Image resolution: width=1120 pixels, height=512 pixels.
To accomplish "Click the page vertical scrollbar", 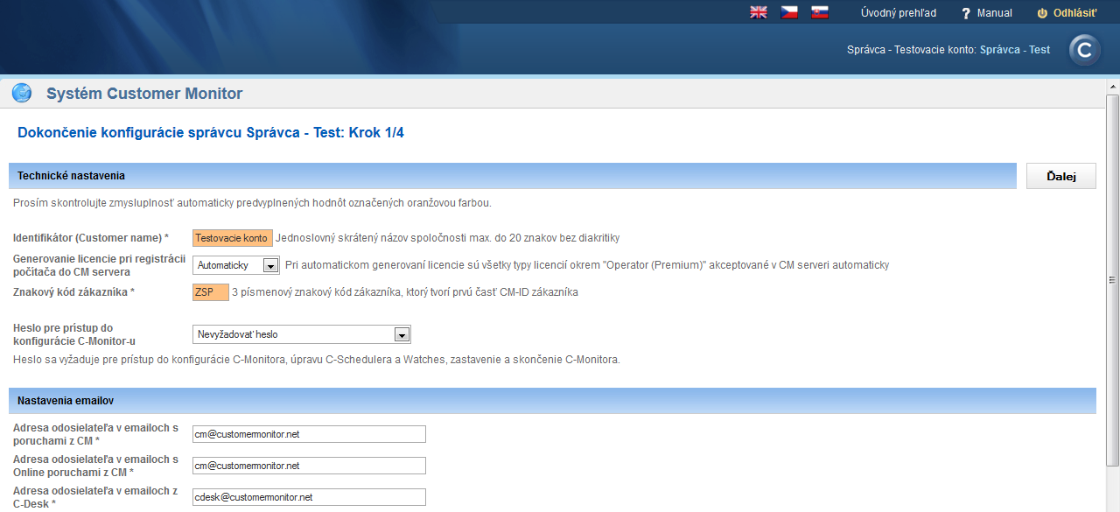I will tap(1112, 280).
